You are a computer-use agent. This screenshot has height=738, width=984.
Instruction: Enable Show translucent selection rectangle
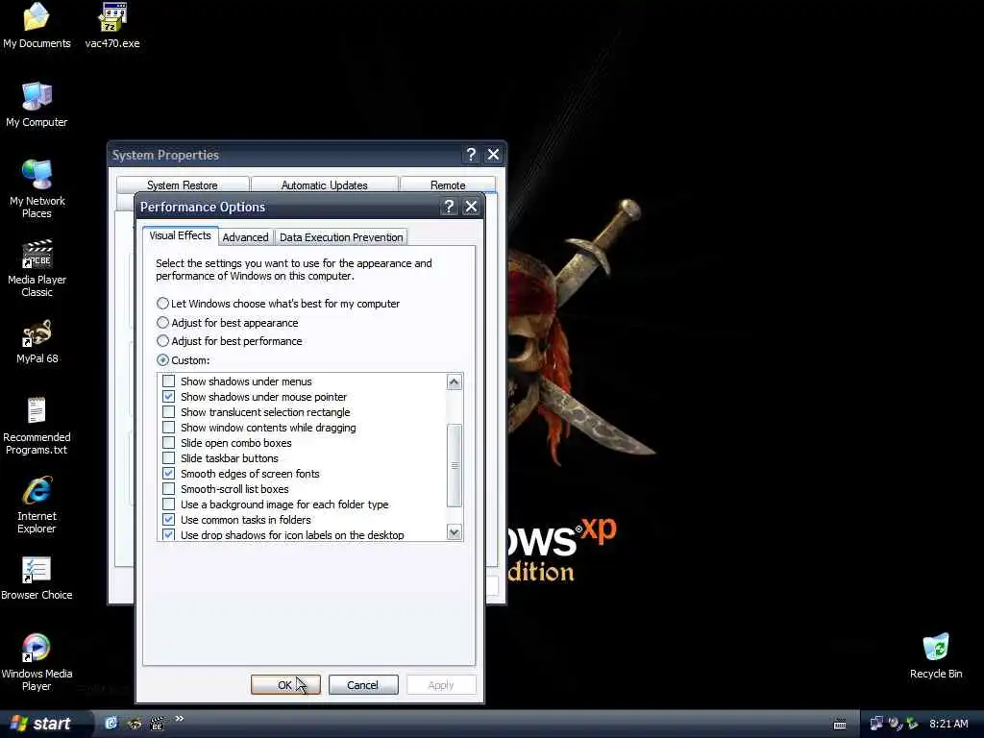(x=168, y=411)
